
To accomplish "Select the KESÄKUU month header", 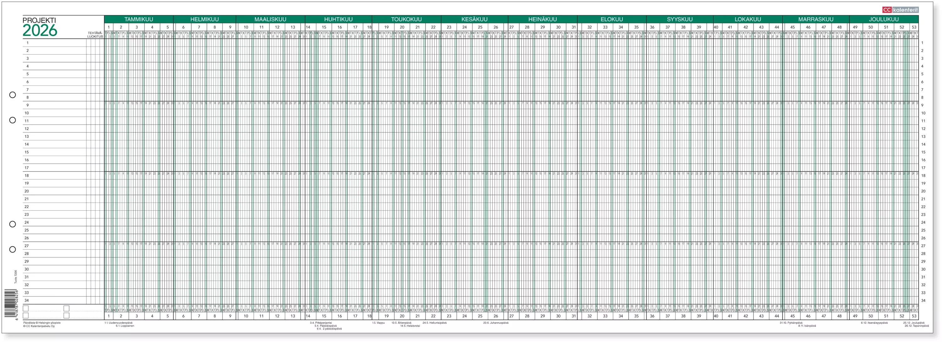I will tap(474, 19).
